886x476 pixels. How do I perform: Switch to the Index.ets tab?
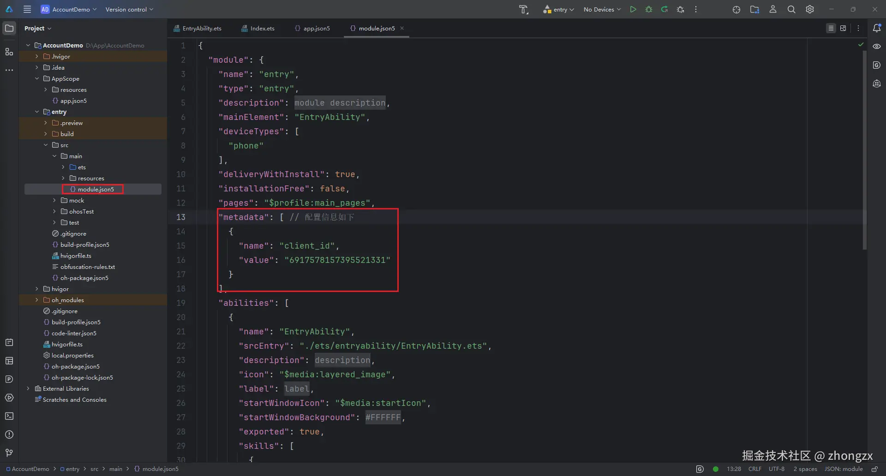pyautogui.click(x=258, y=28)
